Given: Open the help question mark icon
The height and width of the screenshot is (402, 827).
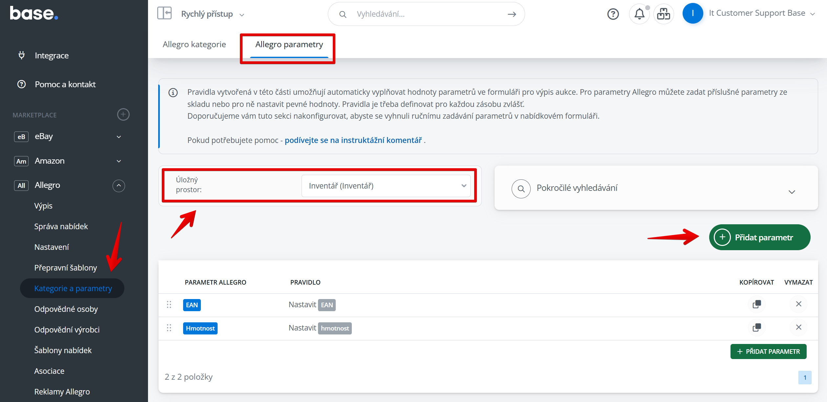Looking at the screenshot, I should 613,14.
